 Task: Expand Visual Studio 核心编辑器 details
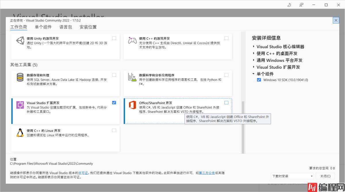254,46
